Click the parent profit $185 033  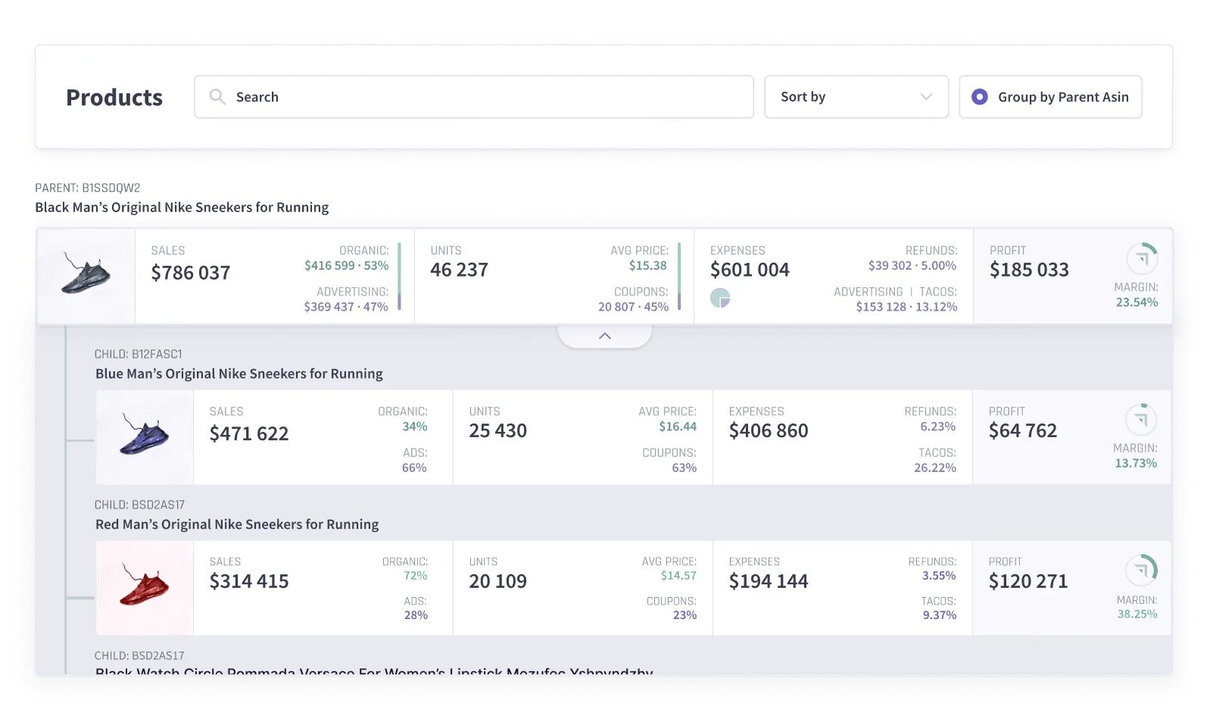click(1030, 270)
